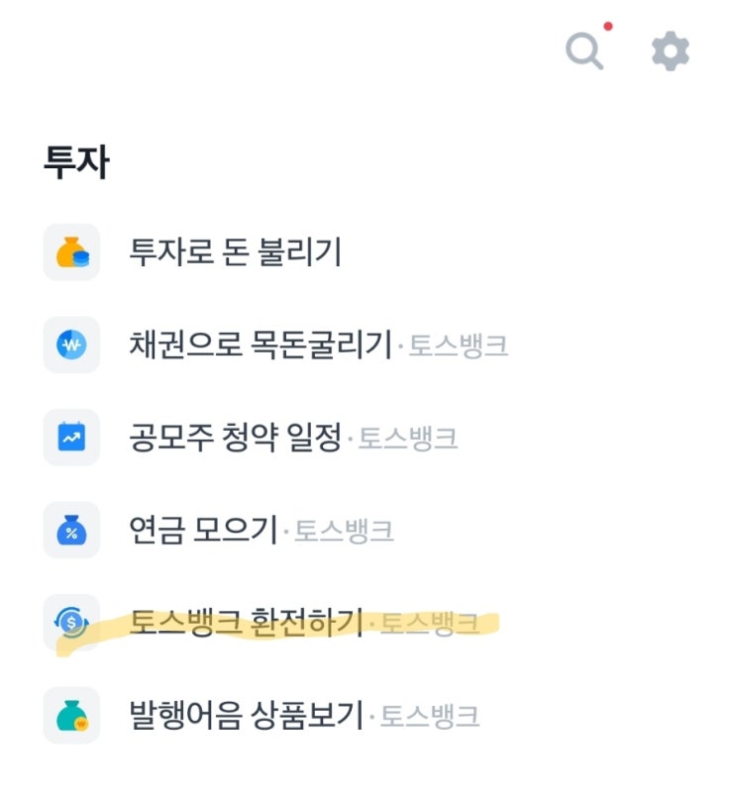Screen dimensions: 736x795
Task: Tap 토스뱅크 tag beside 연금 모으기
Action: (x=344, y=531)
